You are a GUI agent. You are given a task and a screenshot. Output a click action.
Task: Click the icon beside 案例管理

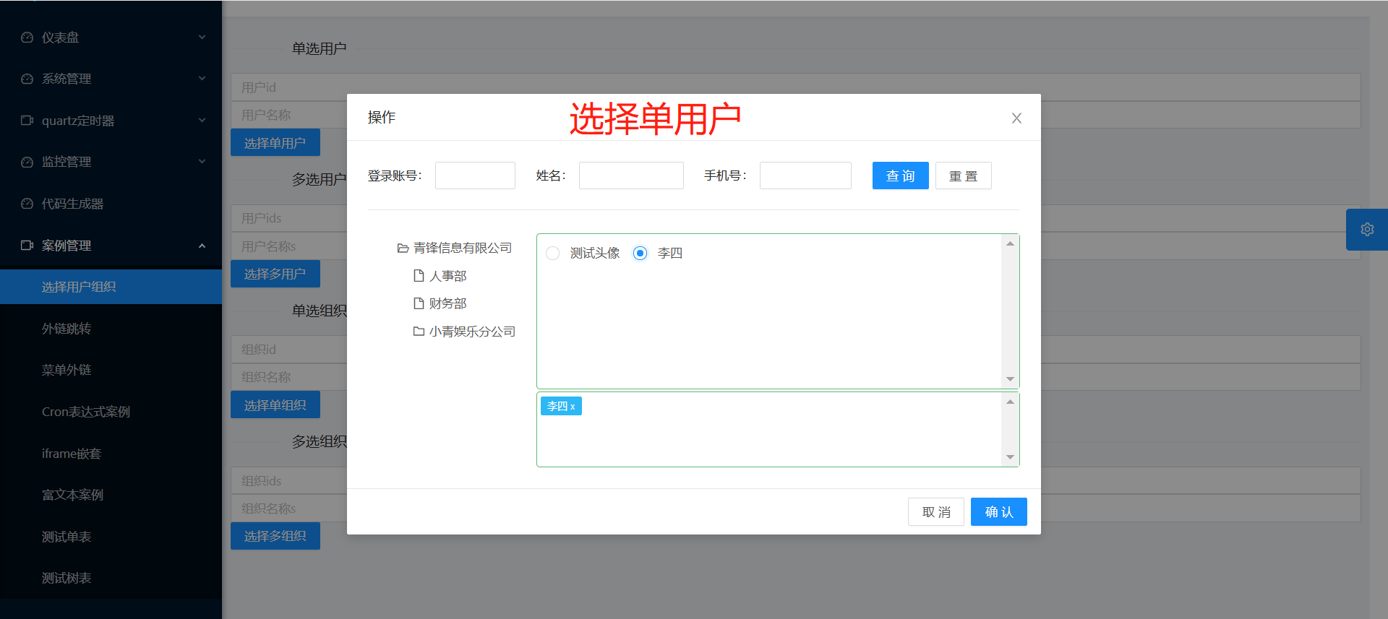[x=27, y=246]
